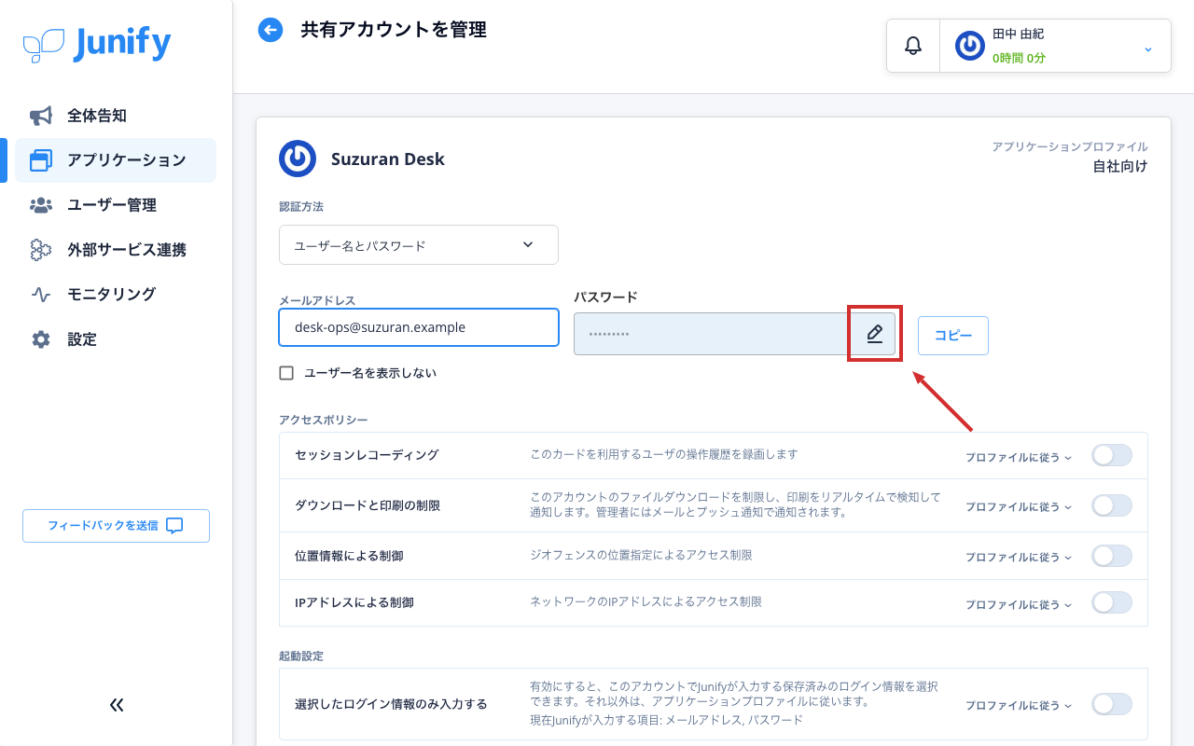Screen dimensions: 1194x746
Task: Click the 0時間 0分 time text
Action: pyautogui.click(x=1019, y=58)
